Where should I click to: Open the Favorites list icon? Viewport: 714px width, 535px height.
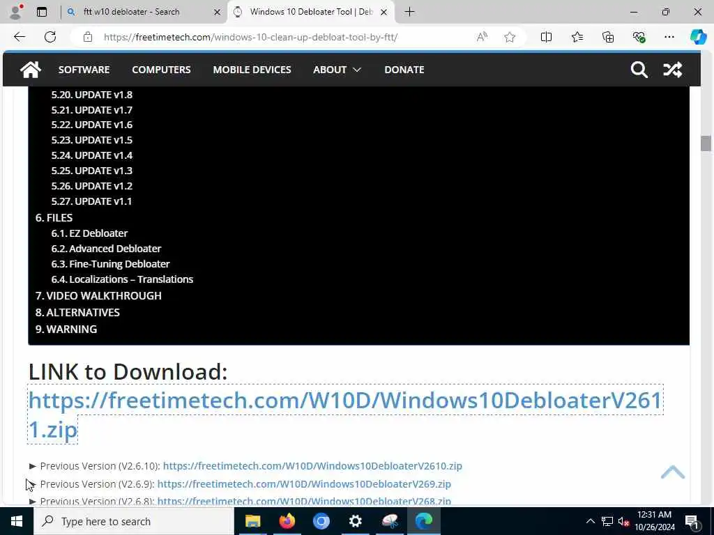click(577, 37)
